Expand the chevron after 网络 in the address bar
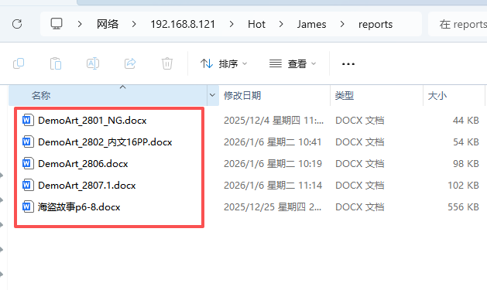 [x=134, y=24]
